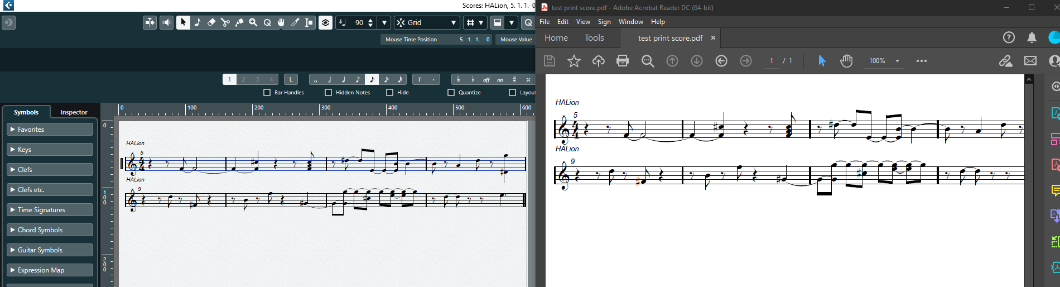The height and width of the screenshot is (287, 1060).
Task: Open Acrobat help question mark icon
Action: tap(1009, 37)
